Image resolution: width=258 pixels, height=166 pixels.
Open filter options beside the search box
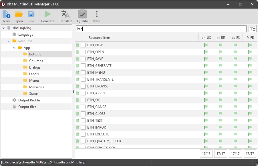point(252,29)
